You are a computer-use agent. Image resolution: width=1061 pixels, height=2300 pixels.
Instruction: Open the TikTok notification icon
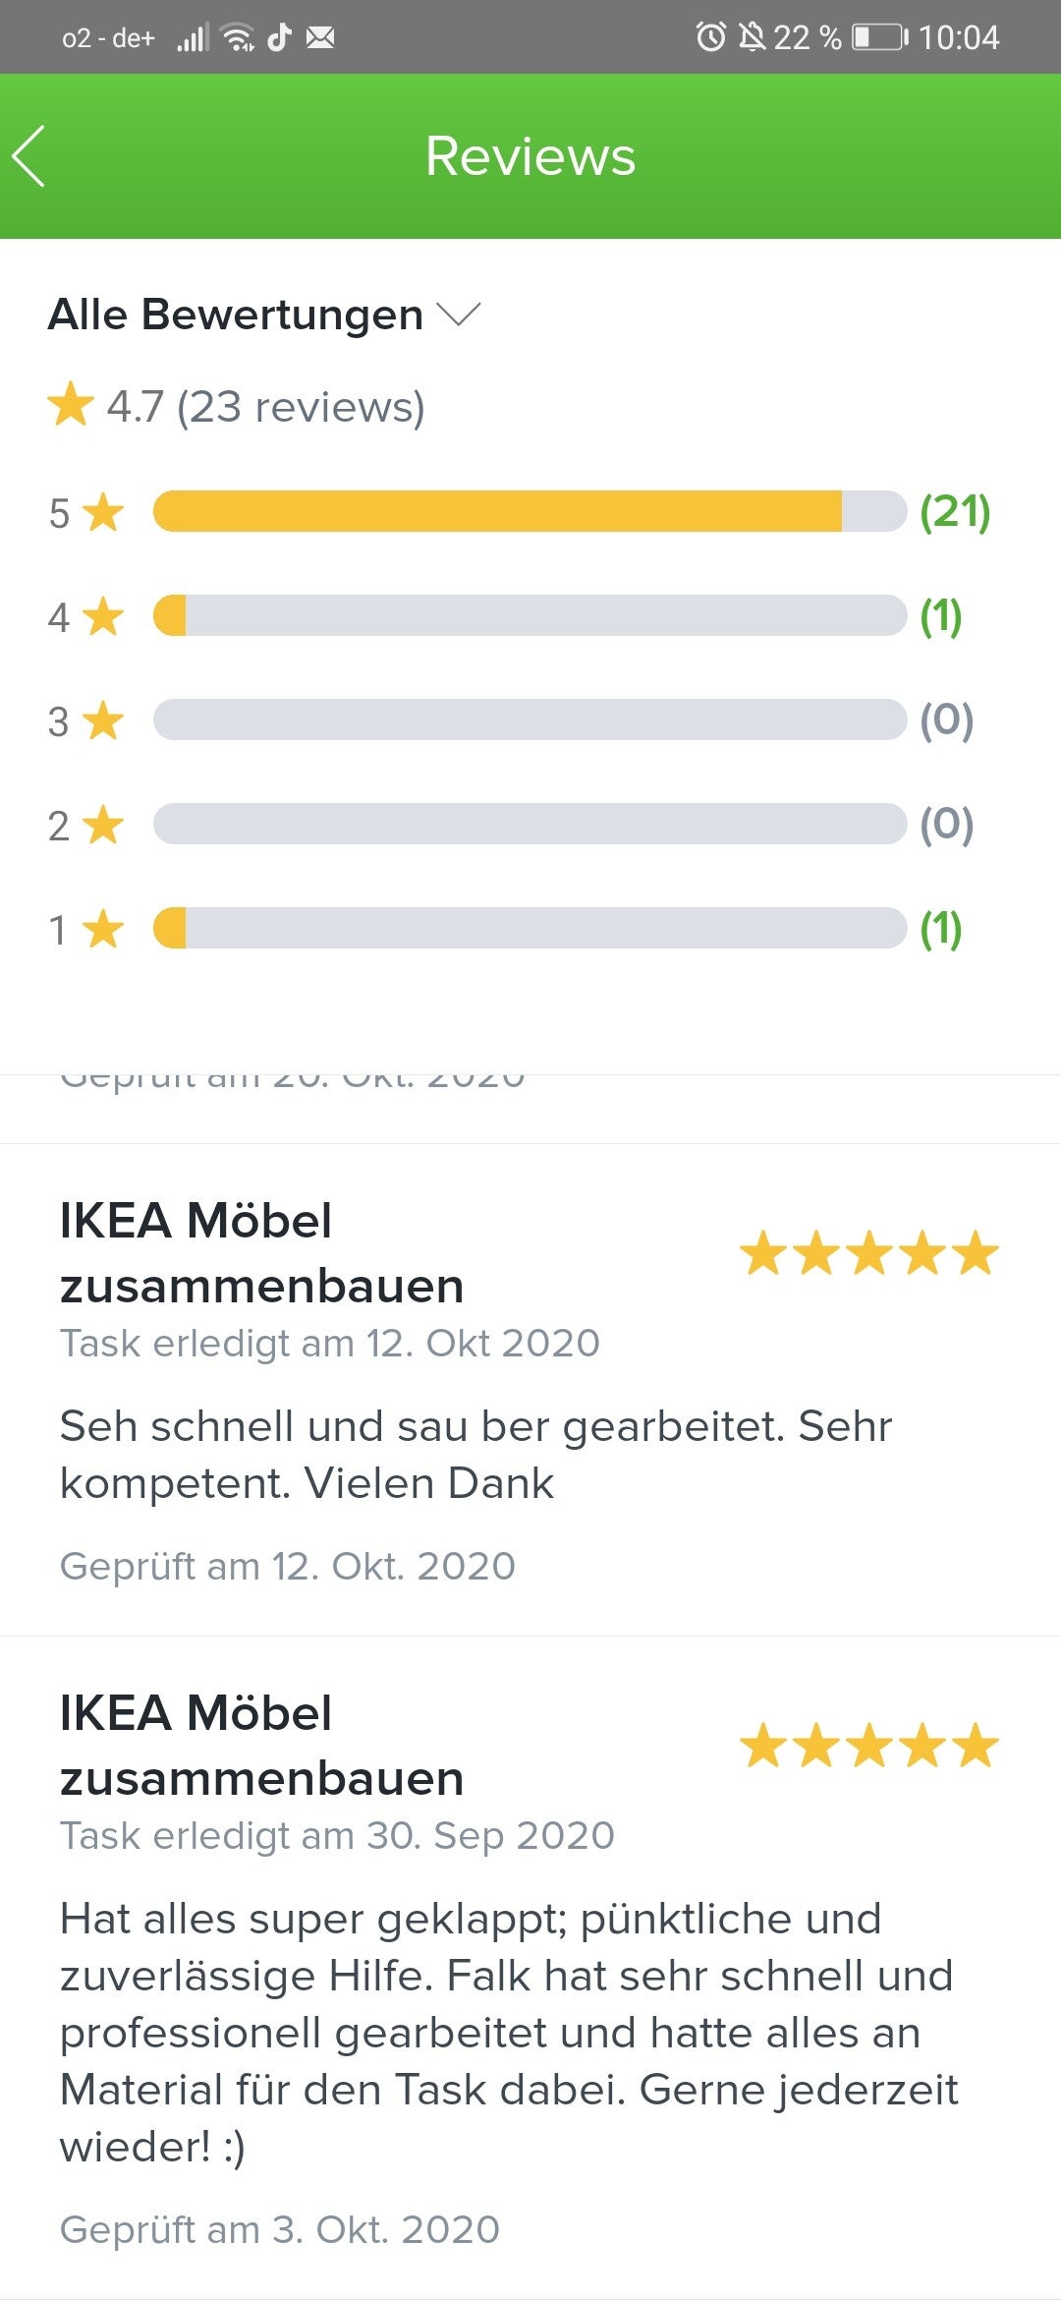point(280,37)
